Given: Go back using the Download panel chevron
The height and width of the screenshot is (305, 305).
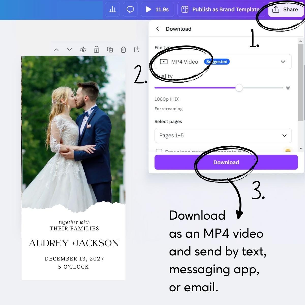Looking at the screenshot, I should 158,29.
